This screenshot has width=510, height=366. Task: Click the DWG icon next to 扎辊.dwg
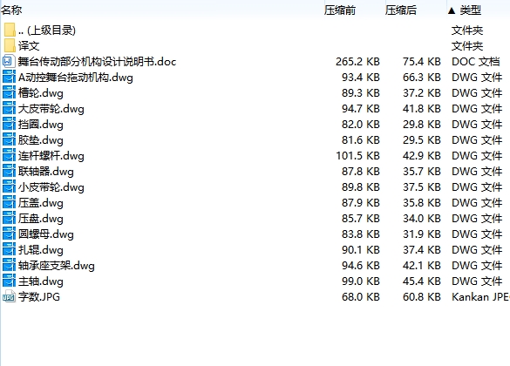coord(9,249)
